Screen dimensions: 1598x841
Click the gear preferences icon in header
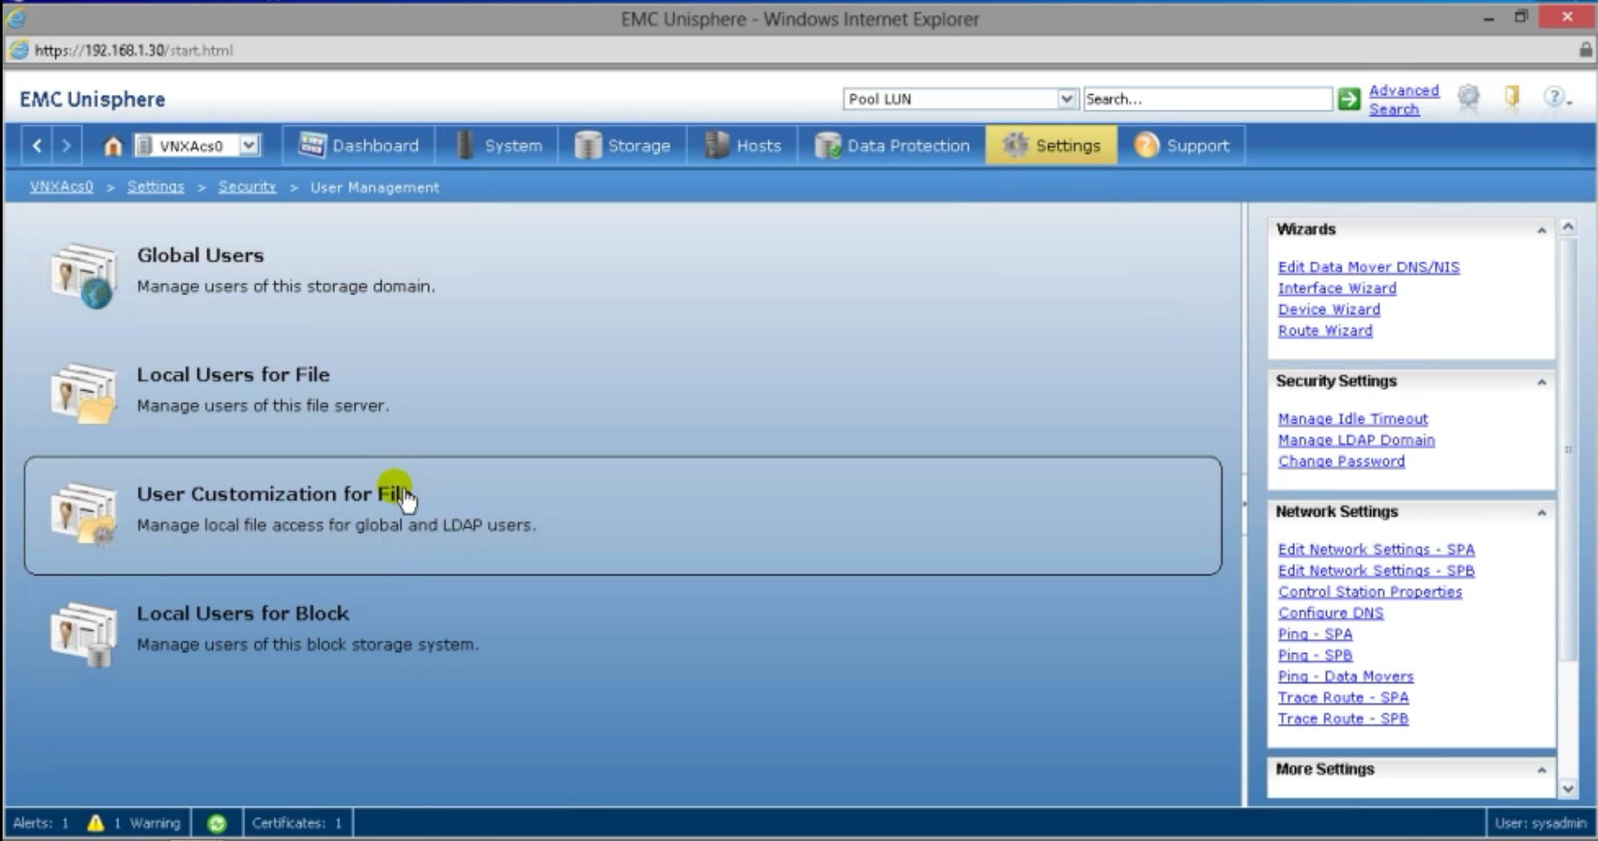pos(1468,97)
